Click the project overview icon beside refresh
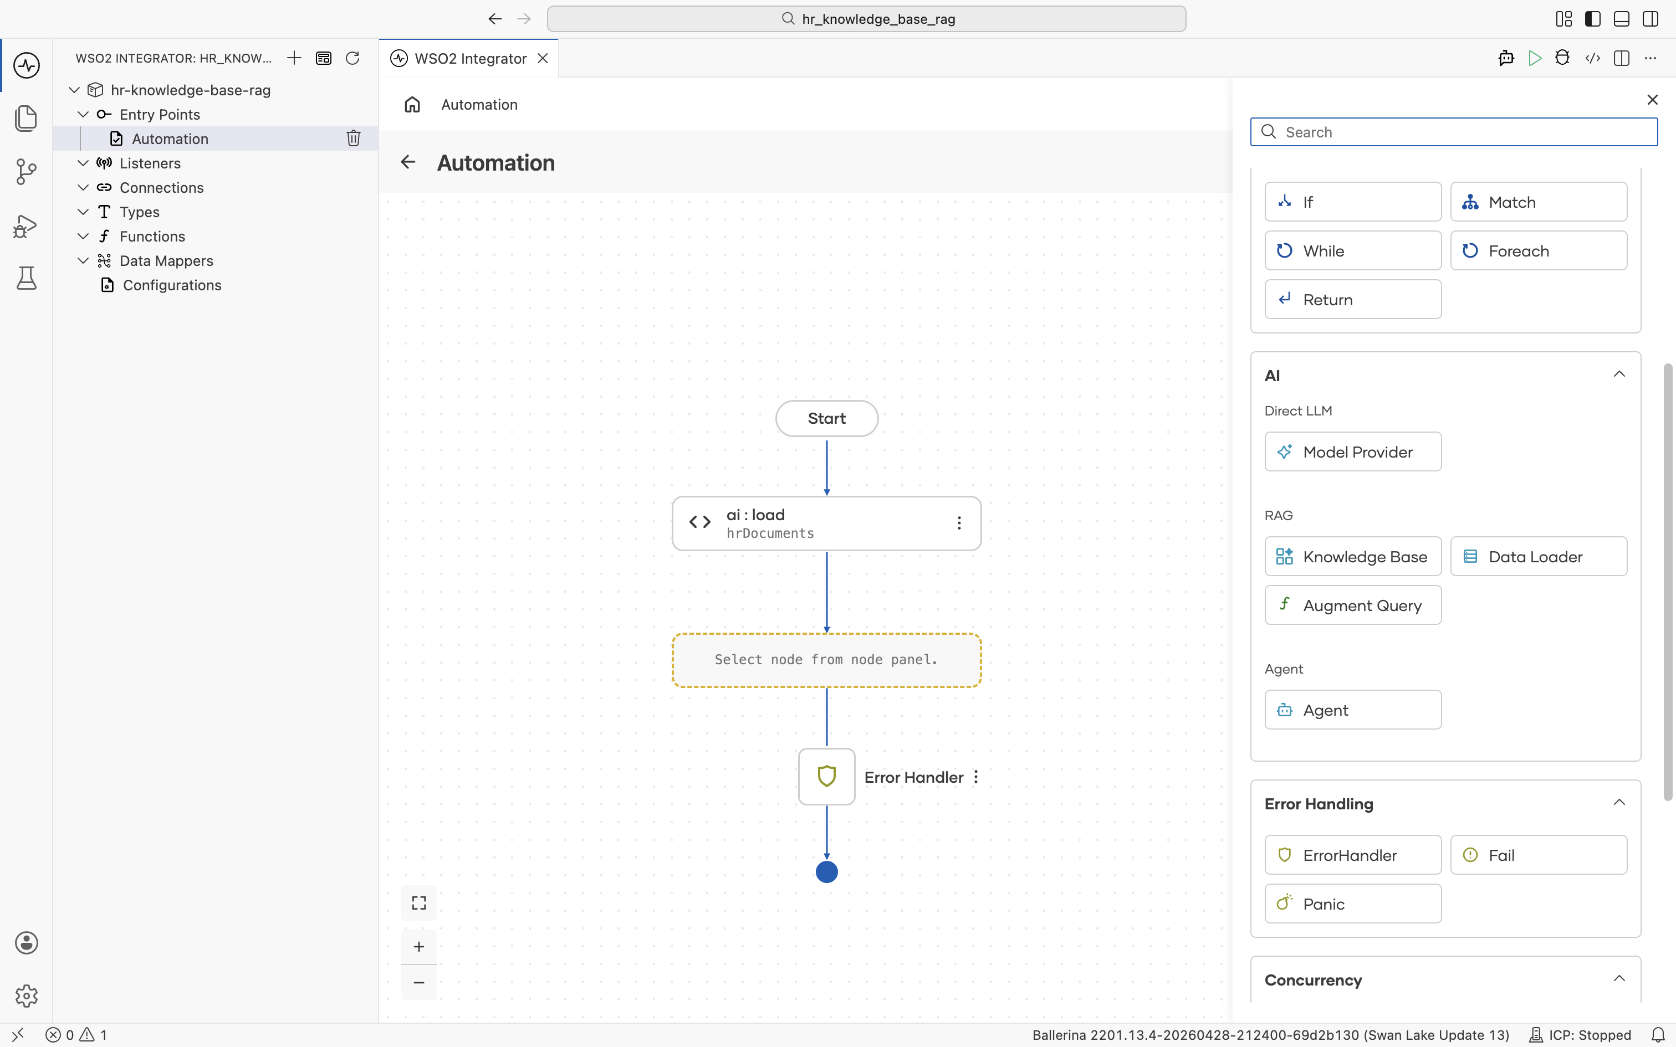 [x=324, y=58]
